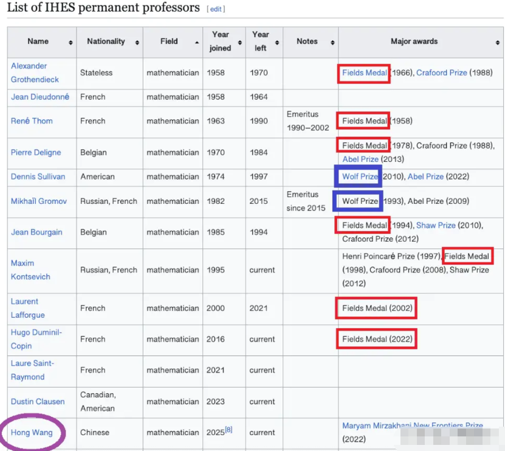Click Shaw Prize link in Bourgain row
The height and width of the screenshot is (451, 505).
[x=436, y=225]
